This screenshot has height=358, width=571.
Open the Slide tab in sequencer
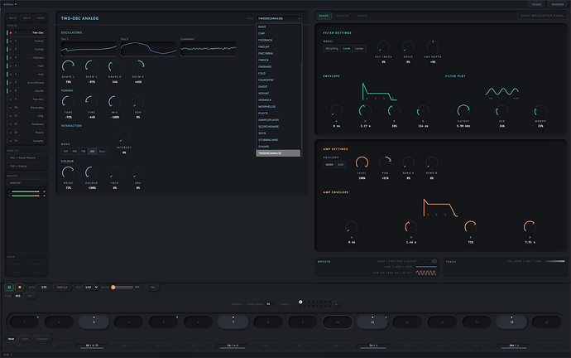coord(25,339)
